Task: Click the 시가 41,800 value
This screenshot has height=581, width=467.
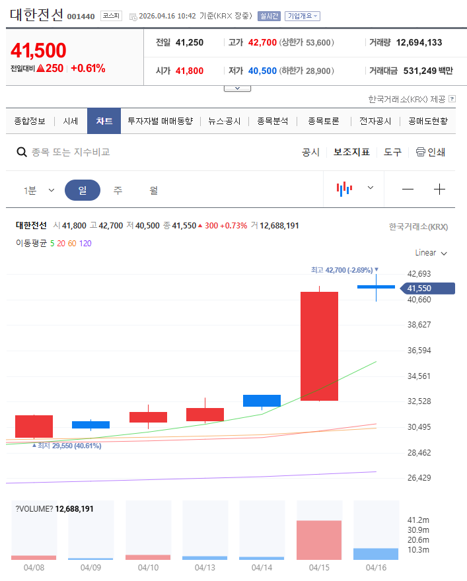Action: (x=190, y=71)
